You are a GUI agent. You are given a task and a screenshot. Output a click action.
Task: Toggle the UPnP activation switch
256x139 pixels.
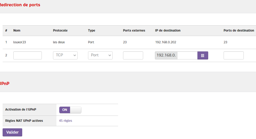coord(70,110)
